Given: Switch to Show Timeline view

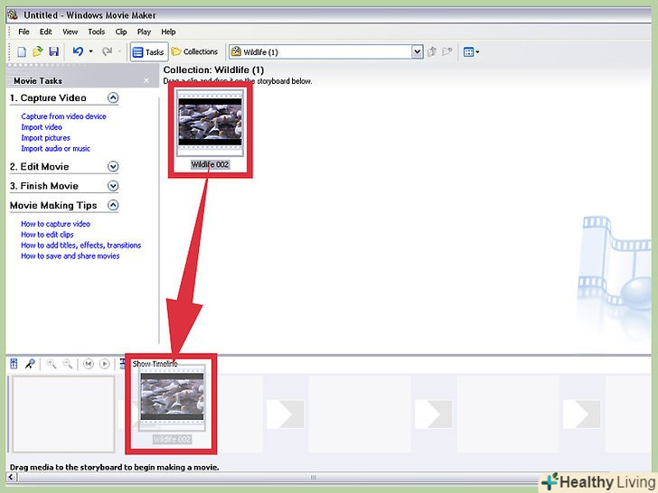Looking at the screenshot, I should coord(155,364).
